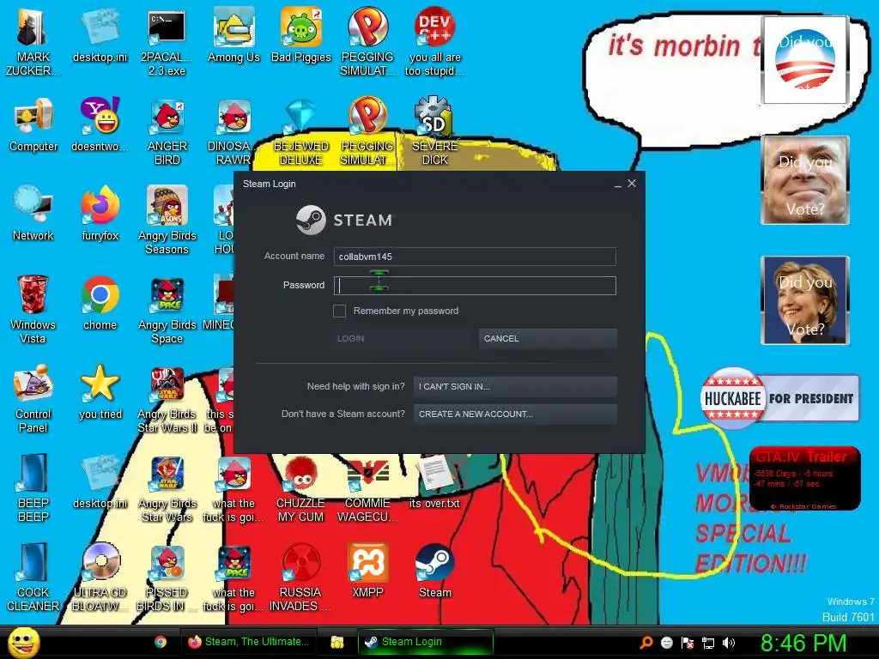Open the Bad Piggies desktop icon
879x659 pixels.
pos(301,34)
